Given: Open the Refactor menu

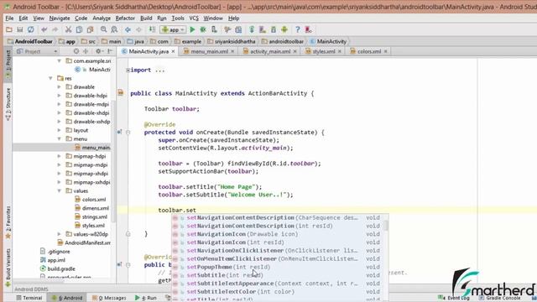Looking at the screenshot, I should click(125, 18).
